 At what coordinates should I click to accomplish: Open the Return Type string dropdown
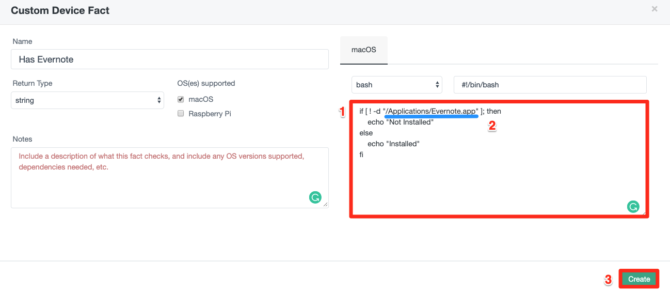tap(87, 100)
